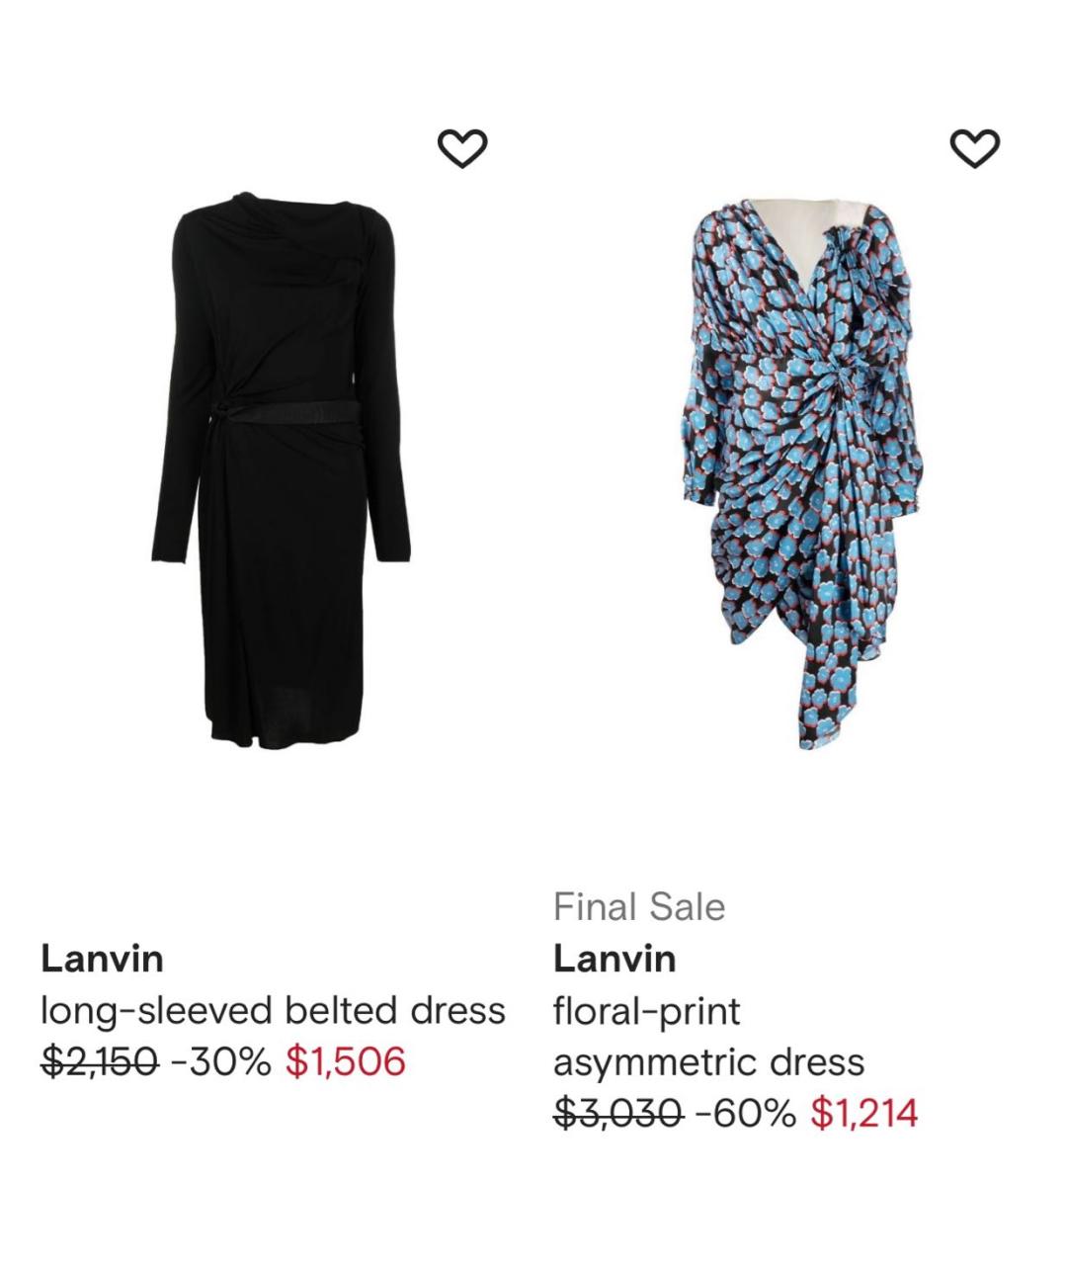The width and height of the screenshot is (1067, 1265).
Task: Click the -30% discount label
Action: click(x=220, y=1062)
